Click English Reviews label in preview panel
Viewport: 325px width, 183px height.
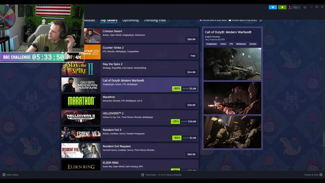213,37
